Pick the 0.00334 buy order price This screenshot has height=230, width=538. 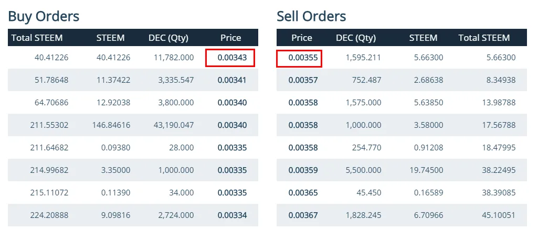click(232, 215)
